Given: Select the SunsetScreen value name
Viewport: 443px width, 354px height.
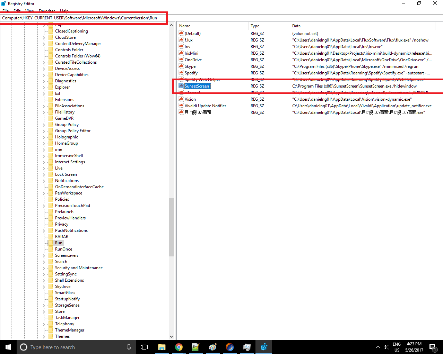Looking at the screenshot, I should pos(197,86).
